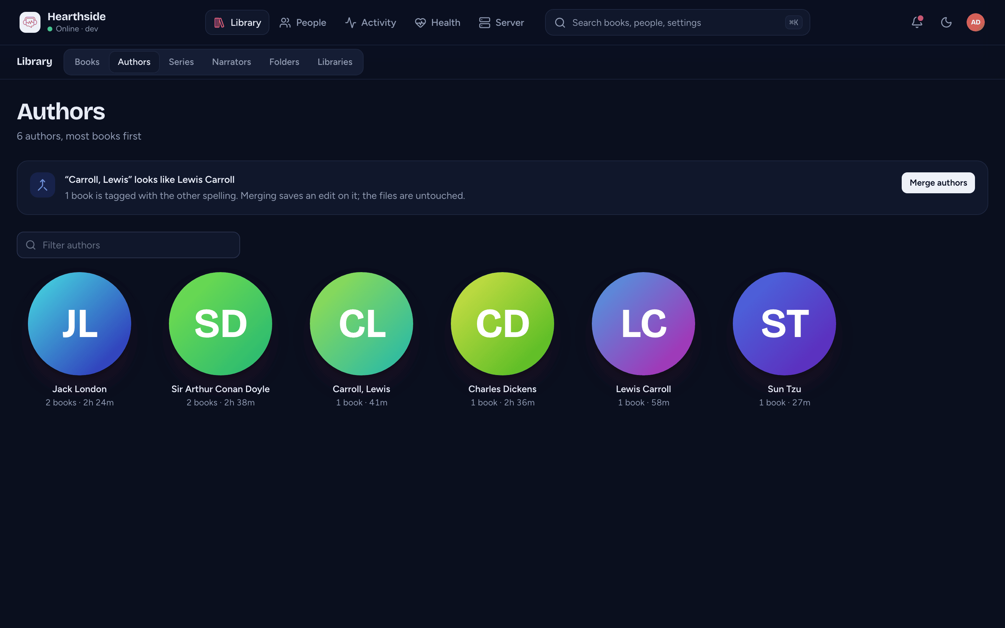This screenshot has width=1005, height=628.
Task: Go to the People section
Action: coord(303,22)
